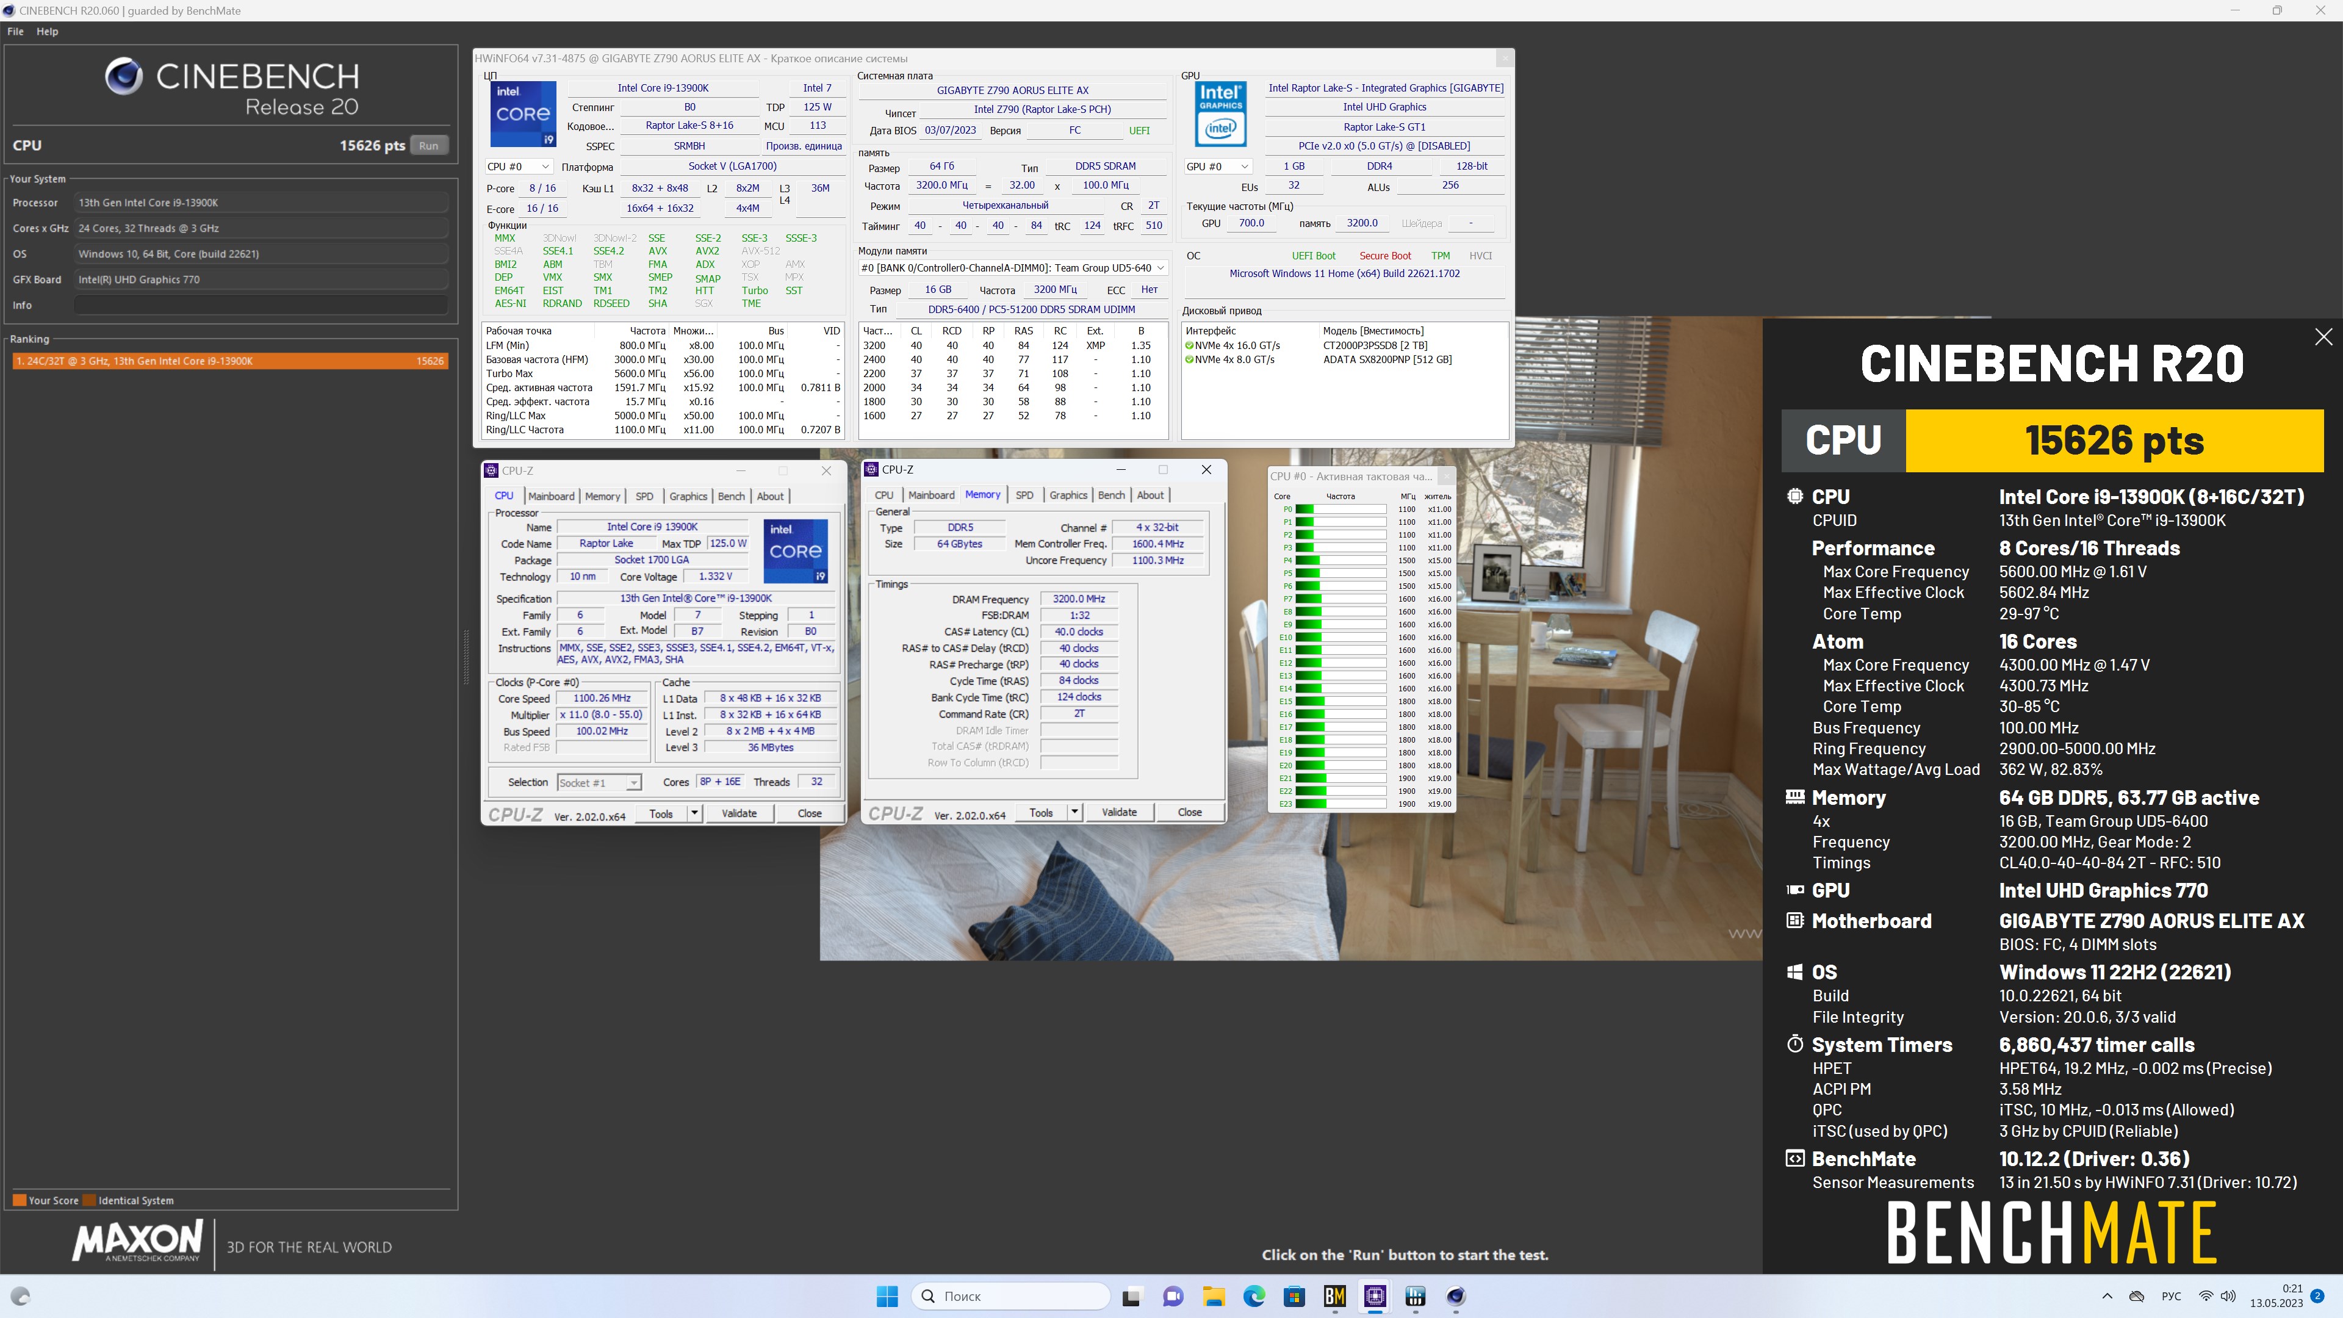
Task: Click Validate in left CPU-Z window
Action: [x=738, y=813]
